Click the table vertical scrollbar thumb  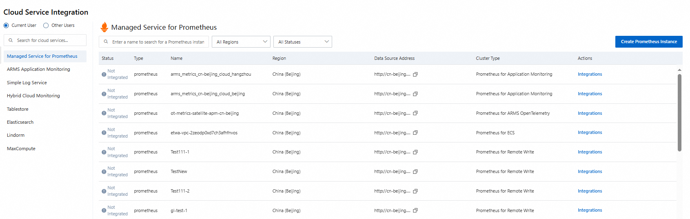click(x=679, y=112)
